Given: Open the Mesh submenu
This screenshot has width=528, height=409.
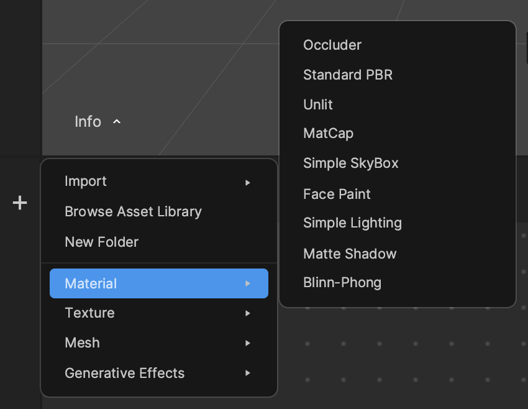Looking at the screenshot, I should point(83,343).
